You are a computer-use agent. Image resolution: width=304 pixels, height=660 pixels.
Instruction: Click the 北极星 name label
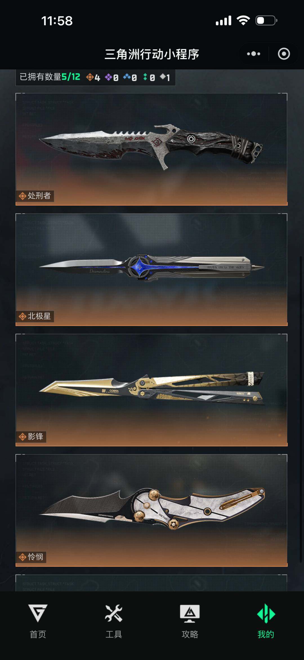pyautogui.click(x=39, y=316)
